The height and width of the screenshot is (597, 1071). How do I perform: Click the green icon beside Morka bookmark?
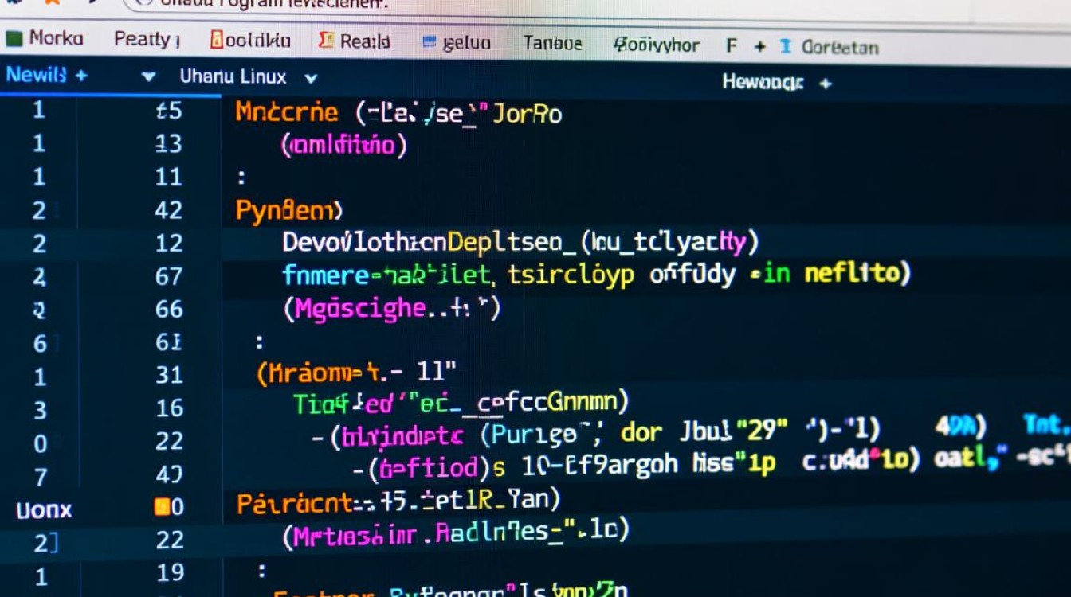pos(14,38)
